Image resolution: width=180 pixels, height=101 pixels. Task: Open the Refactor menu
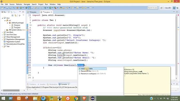(x=19, y=4)
